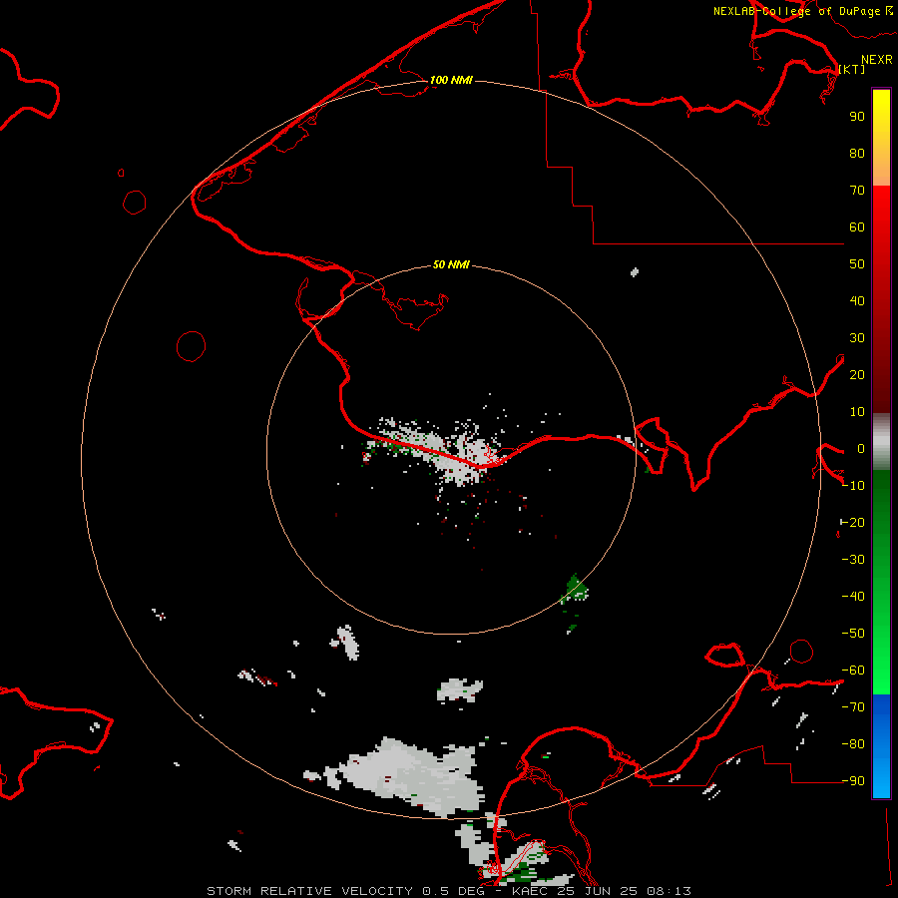This screenshot has height=898, width=898.
Task: Click the -90 value on the velocity scale
Action: tap(853, 781)
